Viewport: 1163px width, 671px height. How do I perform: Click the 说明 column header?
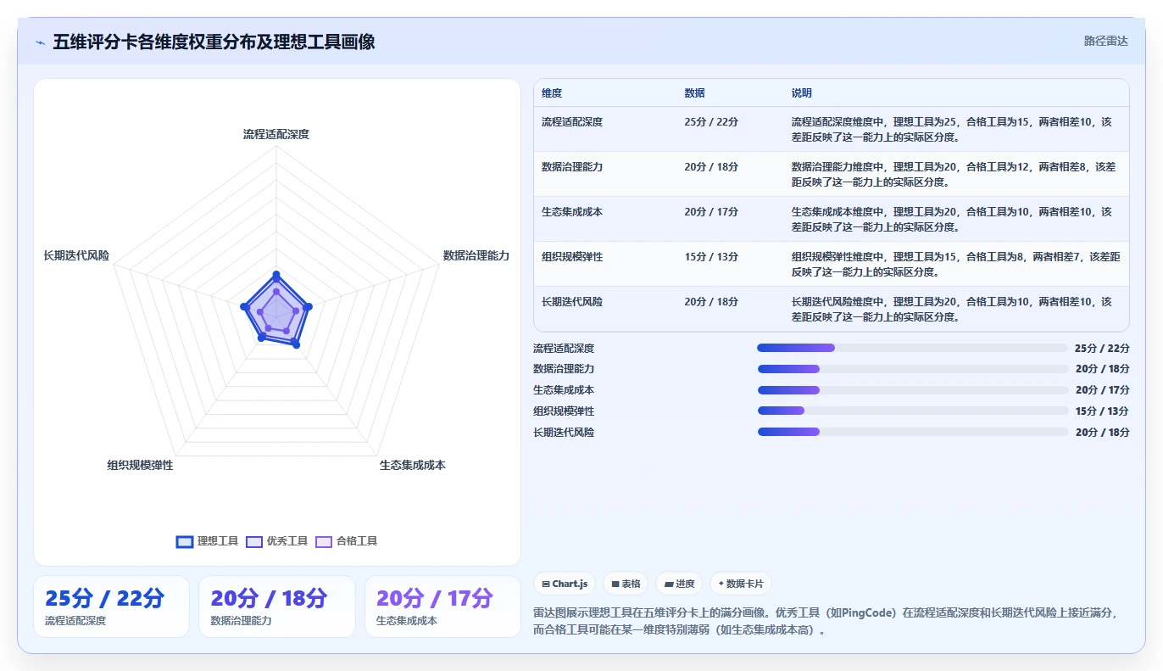(x=802, y=93)
